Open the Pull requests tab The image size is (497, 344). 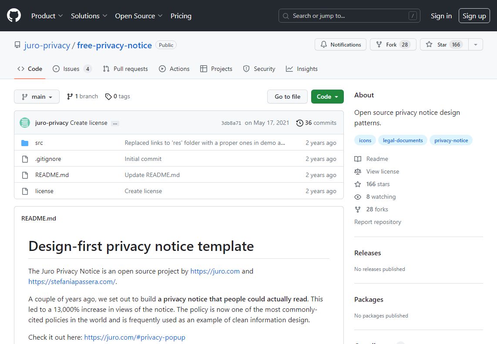pyautogui.click(x=125, y=69)
